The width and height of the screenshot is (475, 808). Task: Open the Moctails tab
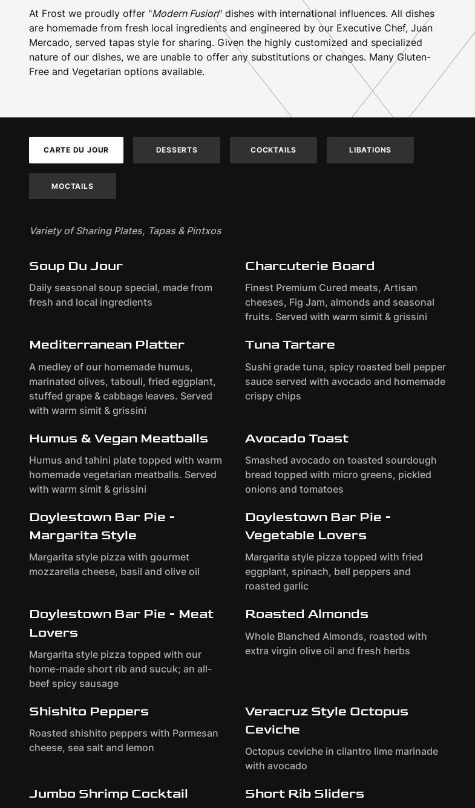click(73, 186)
